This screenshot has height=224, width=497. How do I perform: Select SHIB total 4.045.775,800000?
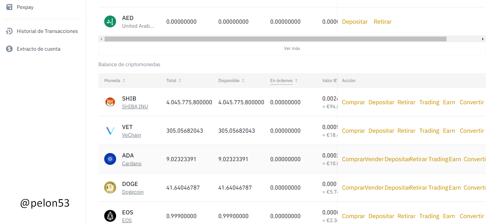click(189, 102)
